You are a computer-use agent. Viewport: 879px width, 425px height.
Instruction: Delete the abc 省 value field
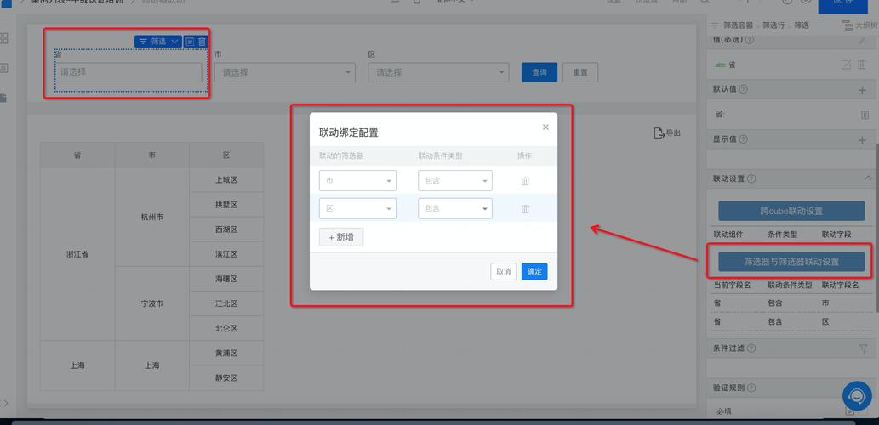click(862, 65)
